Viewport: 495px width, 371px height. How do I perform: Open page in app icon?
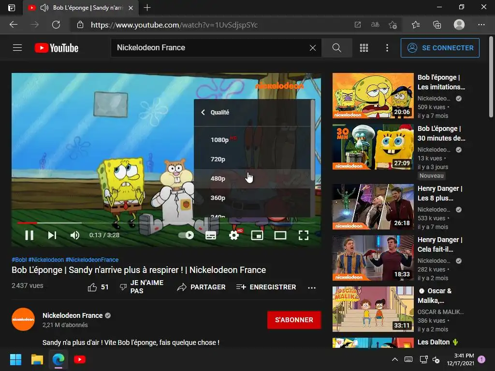click(358, 25)
